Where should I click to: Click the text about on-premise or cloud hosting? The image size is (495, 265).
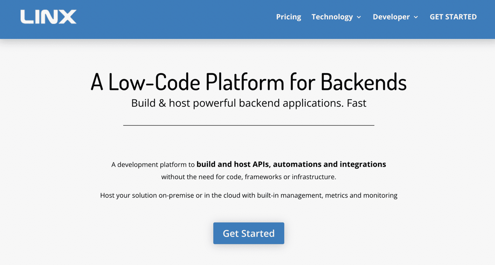click(x=248, y=195)
